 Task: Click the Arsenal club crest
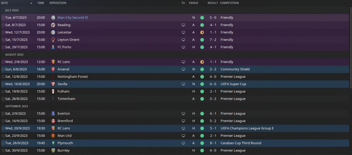click(53, 69)
